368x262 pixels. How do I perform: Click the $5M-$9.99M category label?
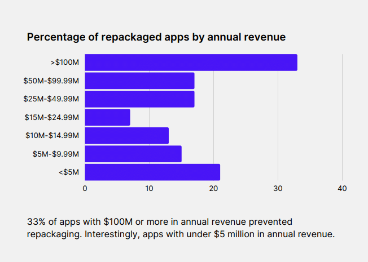pos(55,154)
